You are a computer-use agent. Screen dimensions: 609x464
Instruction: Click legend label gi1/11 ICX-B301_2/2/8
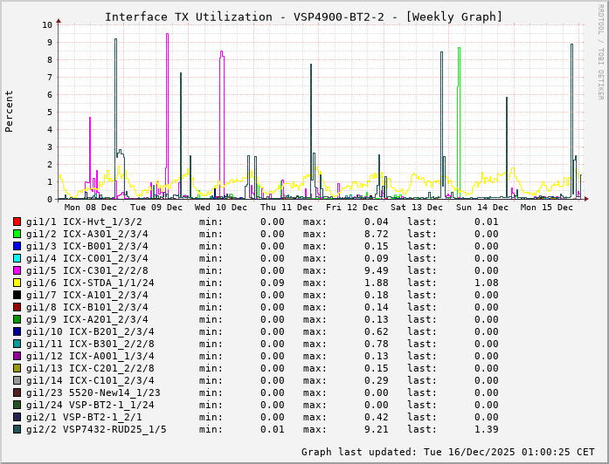(x=90, y=344)
